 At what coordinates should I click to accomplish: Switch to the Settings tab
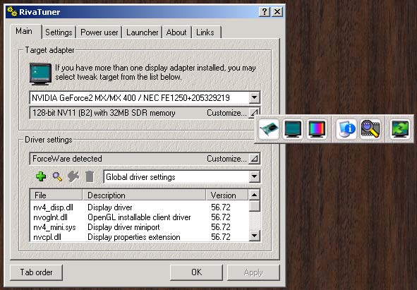(x=59, y=32)
